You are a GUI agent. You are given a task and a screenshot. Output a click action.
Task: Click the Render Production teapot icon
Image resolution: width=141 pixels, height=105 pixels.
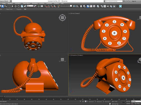pos(108,6)
